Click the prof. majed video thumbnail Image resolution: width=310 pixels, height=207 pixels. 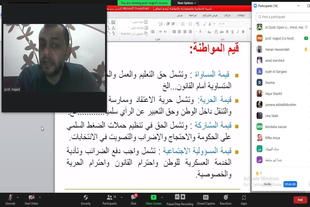point(54,58)
